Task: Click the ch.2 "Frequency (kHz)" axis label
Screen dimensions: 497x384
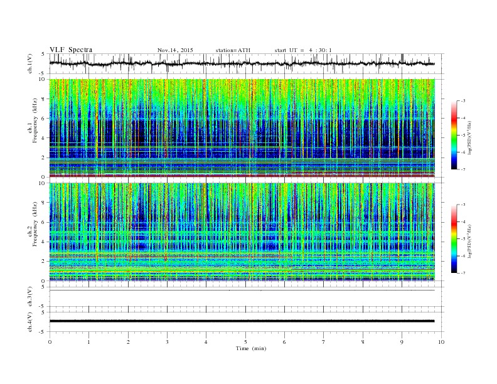Action: point(35,223)
